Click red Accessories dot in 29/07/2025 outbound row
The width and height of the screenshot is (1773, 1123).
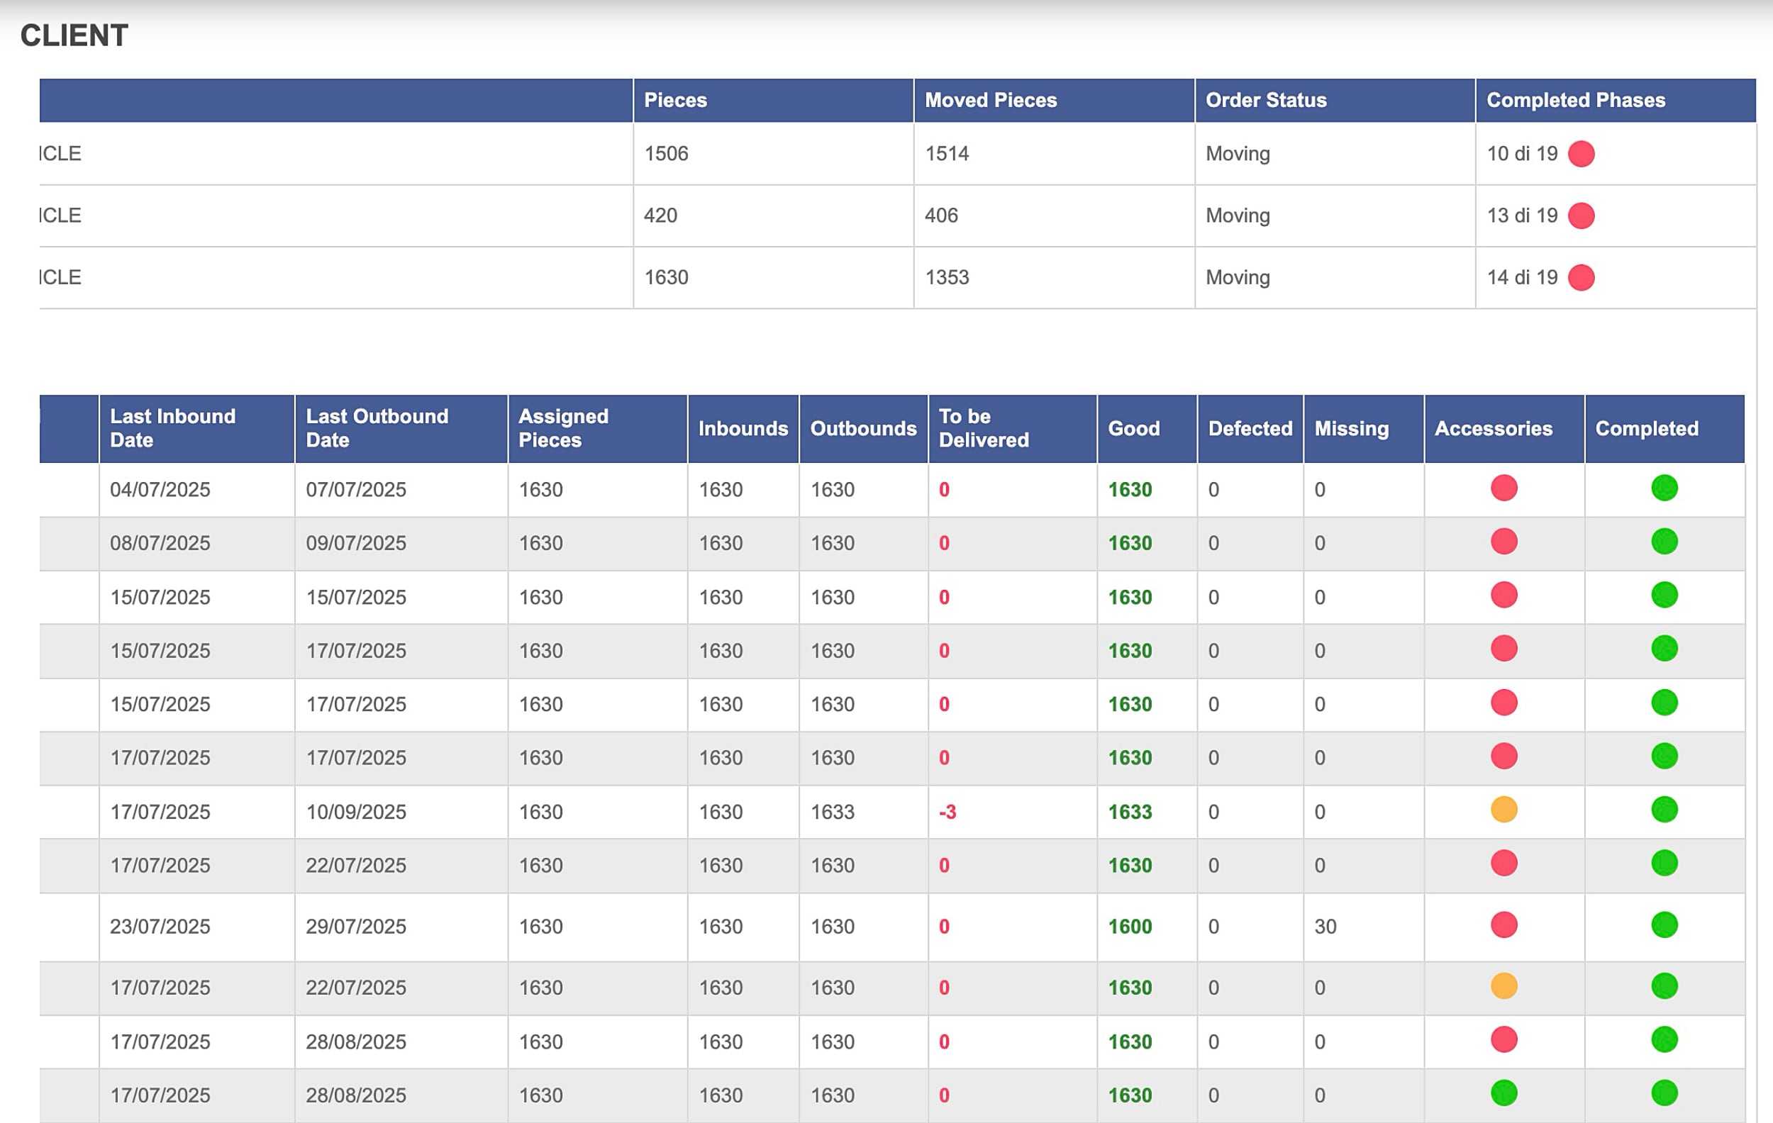click(x=1504, y=924)
